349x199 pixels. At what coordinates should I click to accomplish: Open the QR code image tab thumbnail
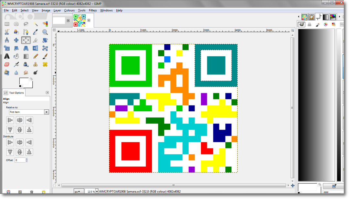(x=80, y=20)
